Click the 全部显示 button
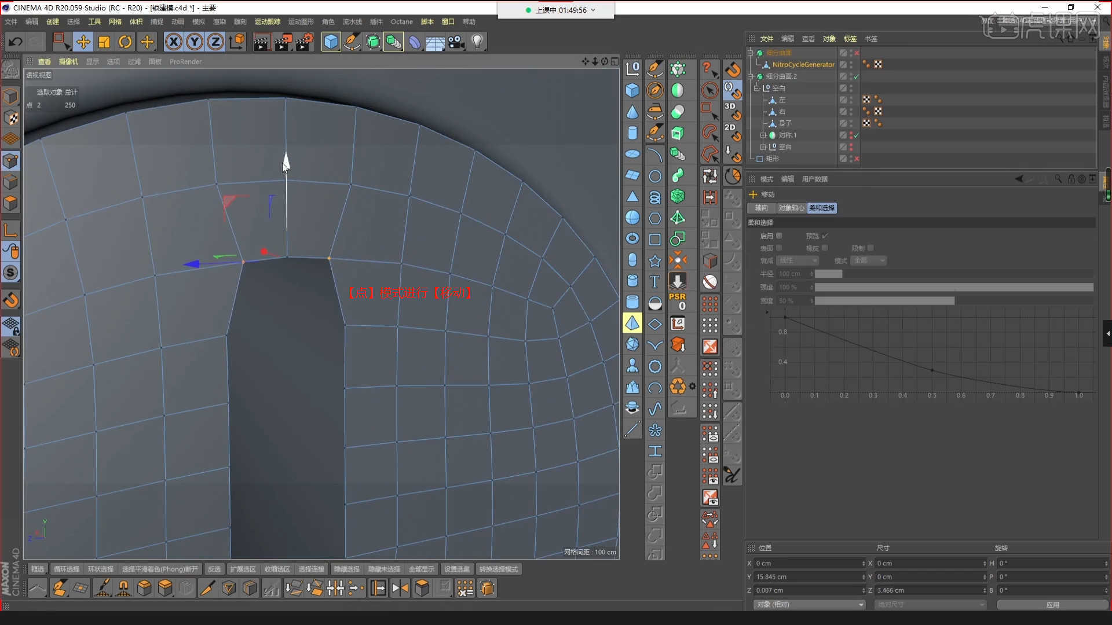 point(421,569)
